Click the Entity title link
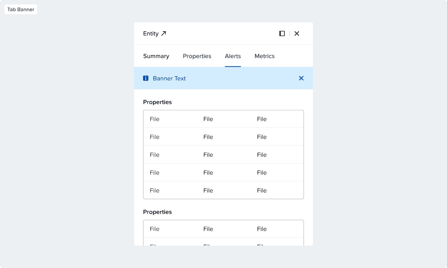This screenshot has height=268, width=447. [151, 33]
